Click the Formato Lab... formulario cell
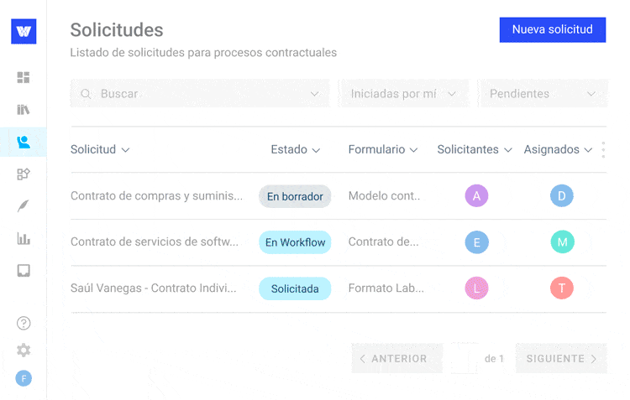Image resolution: width=630 pixels, height=400 pixels. pyautogui.click(x=386, y=288)
